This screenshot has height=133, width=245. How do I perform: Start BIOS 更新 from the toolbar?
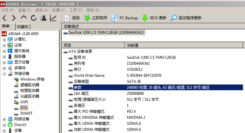pos(154,18)
